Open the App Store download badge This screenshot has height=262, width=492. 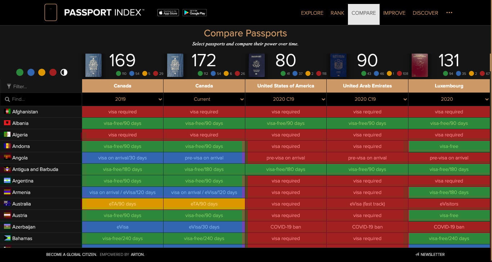tap(168, 13)
